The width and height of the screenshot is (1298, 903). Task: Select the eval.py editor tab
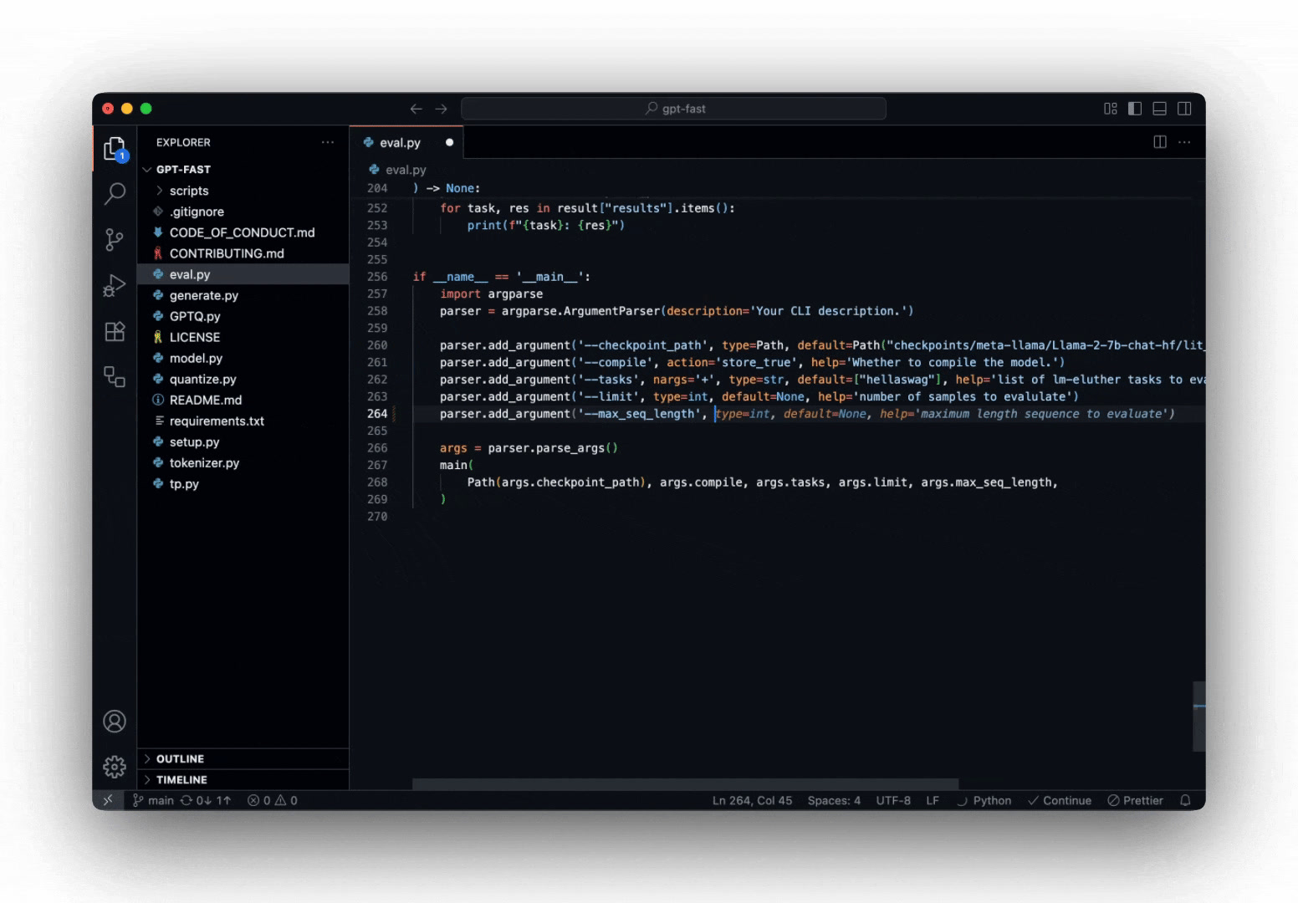pos(406,142)
